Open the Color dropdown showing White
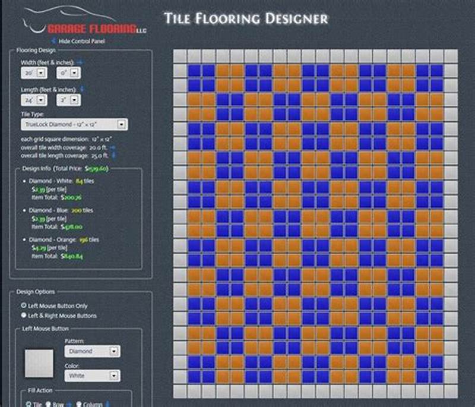475x407 pixels. click(115, 376)
